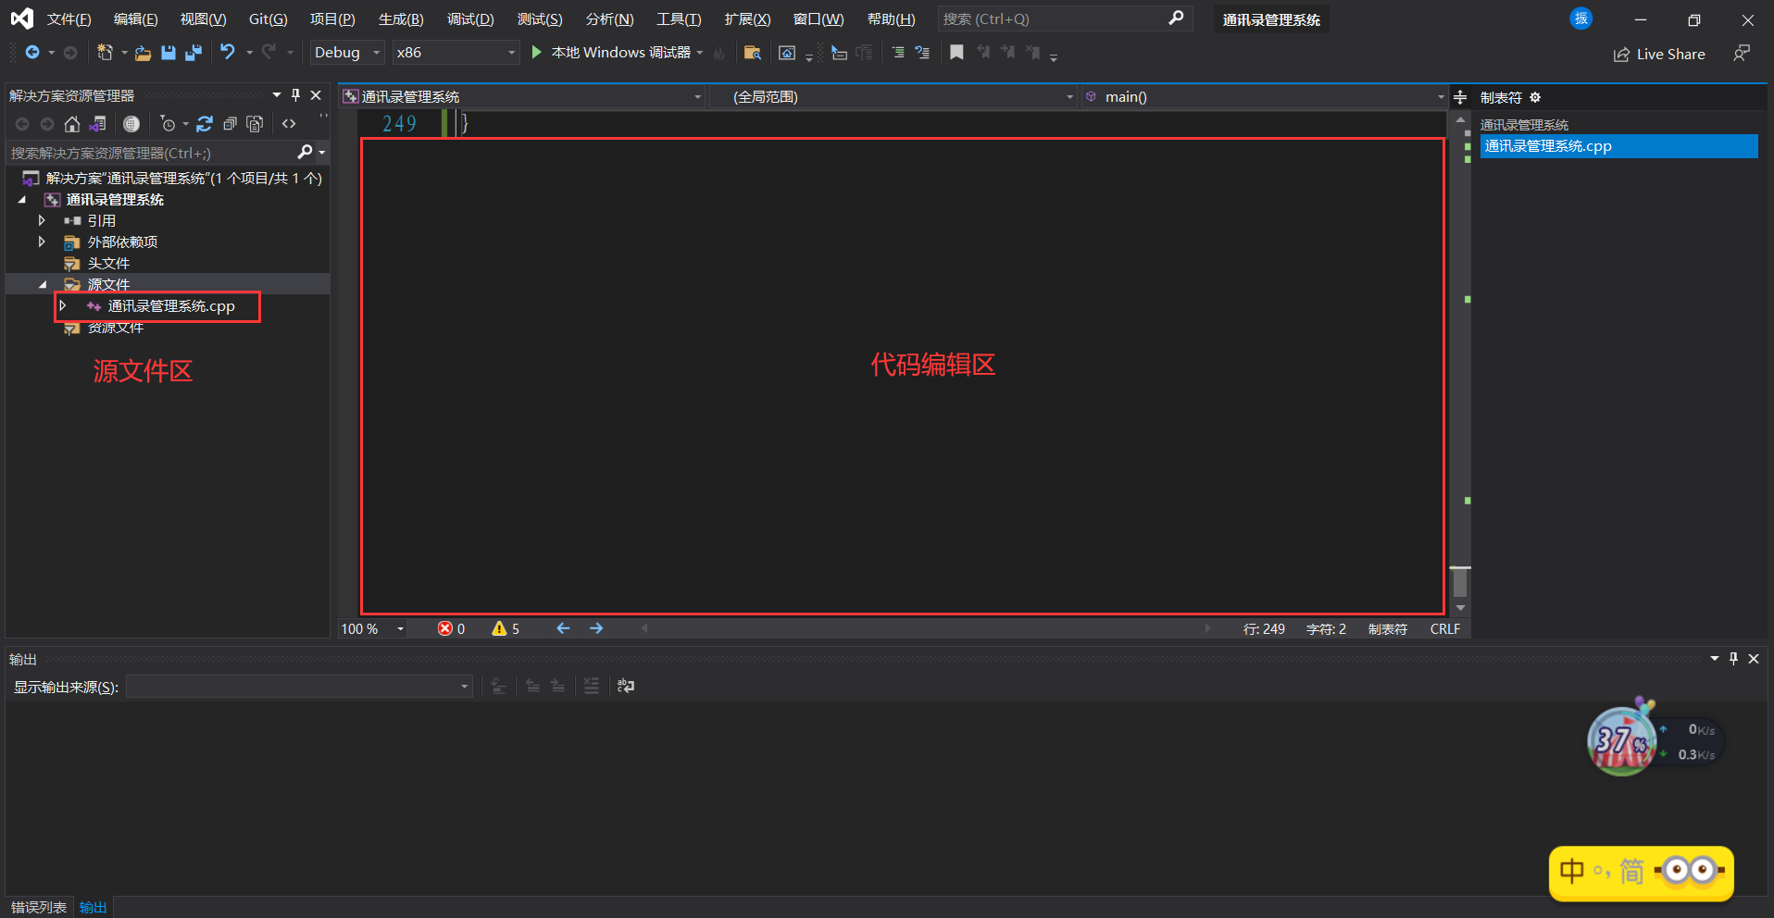Screen dimensions: 1774x918
Task: Open the 调试(D) menu
Action: tap(470, 19)
